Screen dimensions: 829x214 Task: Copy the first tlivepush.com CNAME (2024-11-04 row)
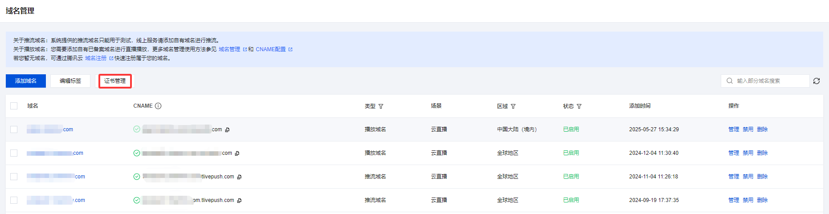pos(239,177)
